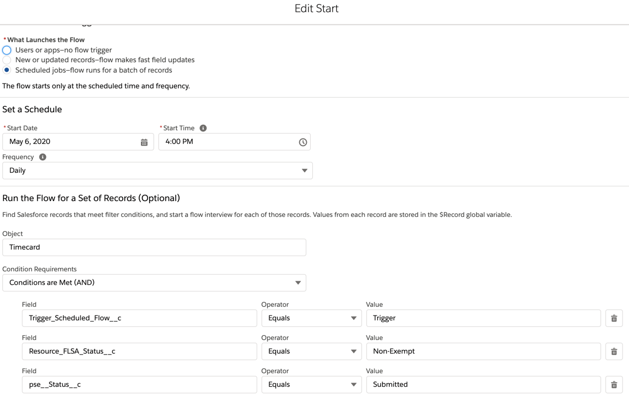The image size is (629, 400).
Task: Delete the pse__Status__c condition row
Action: [x=614, y=385]
